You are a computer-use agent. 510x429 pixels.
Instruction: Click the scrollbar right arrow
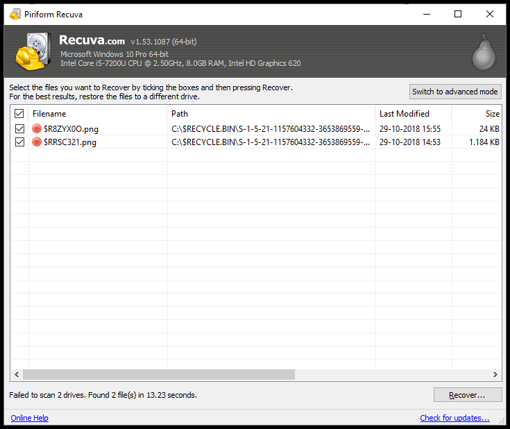click(x=495, y=374)
